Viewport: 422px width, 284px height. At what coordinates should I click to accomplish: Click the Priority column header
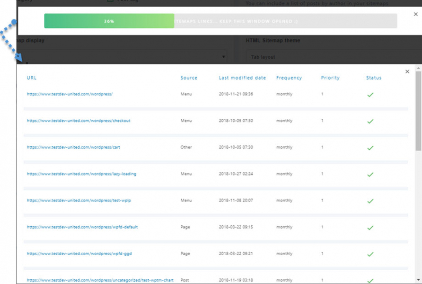coord(330,78)
